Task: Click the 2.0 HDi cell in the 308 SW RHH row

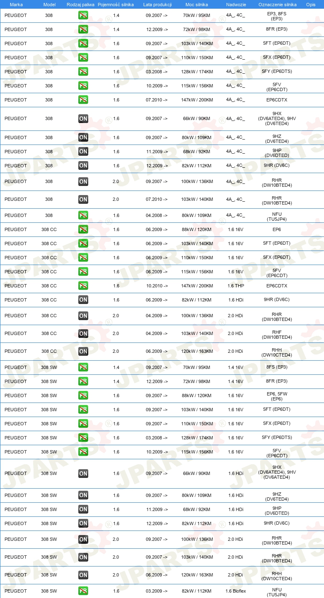Action: [236, 575]
